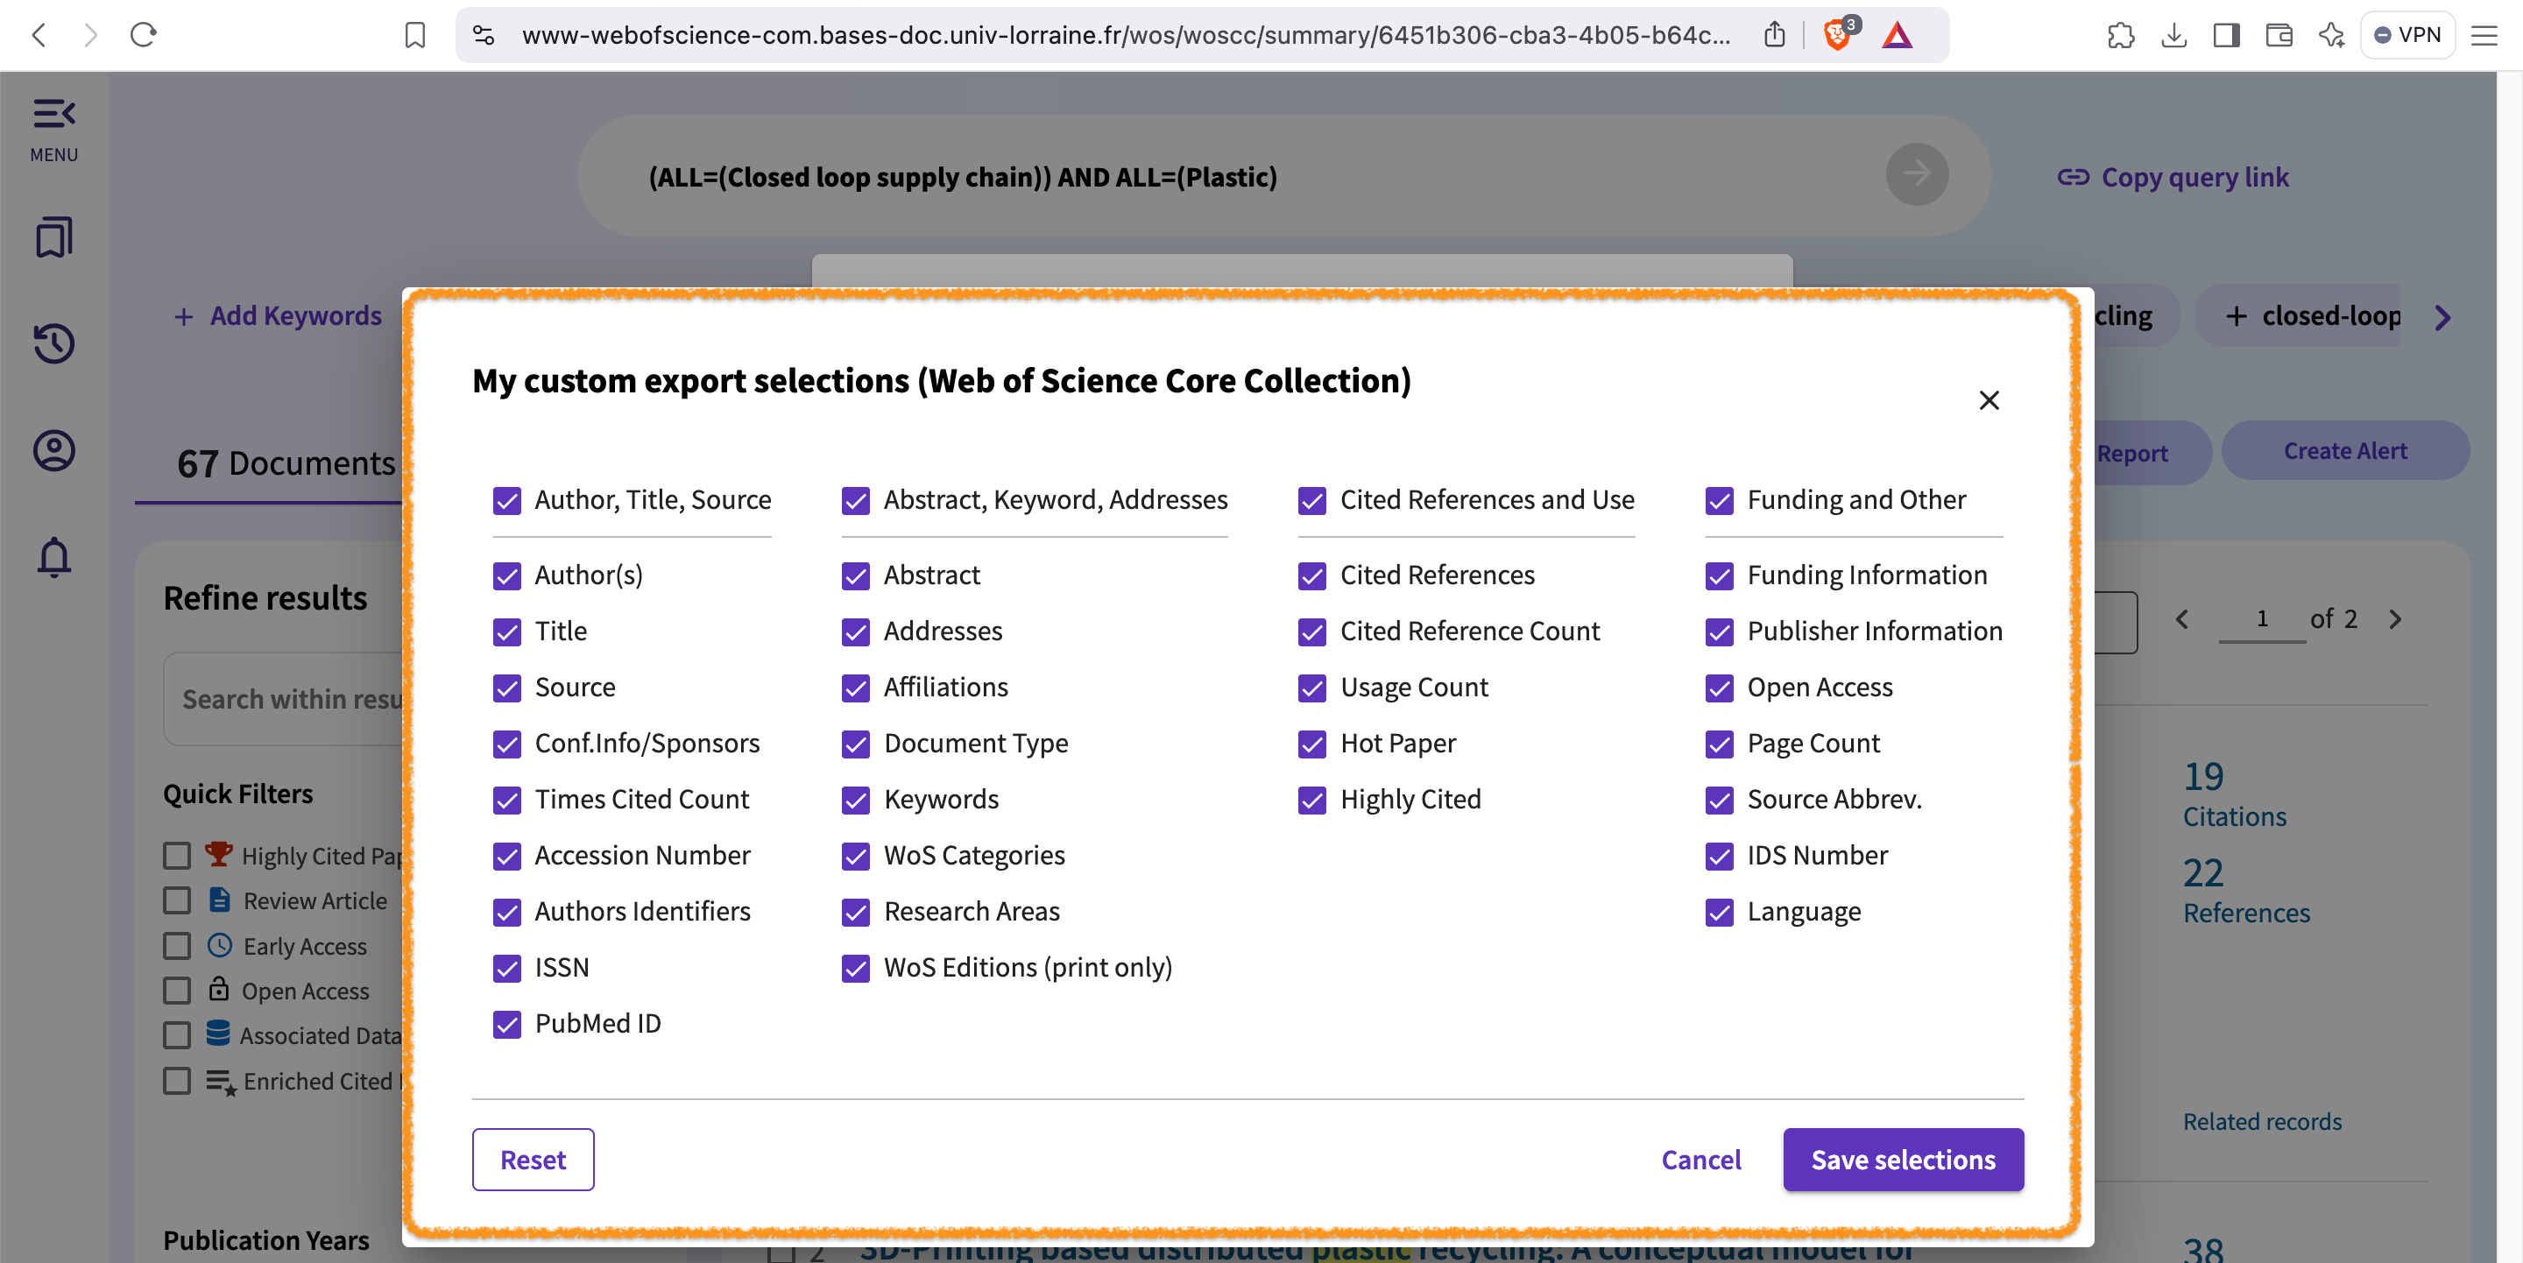Reload the page with the refresh icon

pos(144,35)
